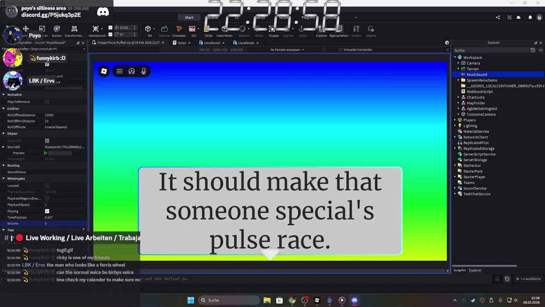This screenshot has height=307, width=545.
Task: Select WebhookScript in Explorer
Action: tap(479, 92)
